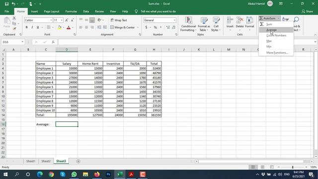The width and height of the screenshot is (318, 179).
Task: Toggle Italic formatting
Action: (x=32, y=27)
